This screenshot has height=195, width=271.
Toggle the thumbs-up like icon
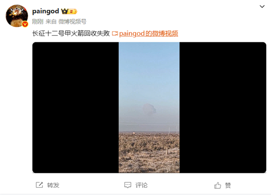tap(218, 186)
